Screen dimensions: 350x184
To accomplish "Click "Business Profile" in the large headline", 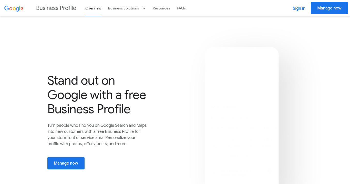I will tap(89, 109).
